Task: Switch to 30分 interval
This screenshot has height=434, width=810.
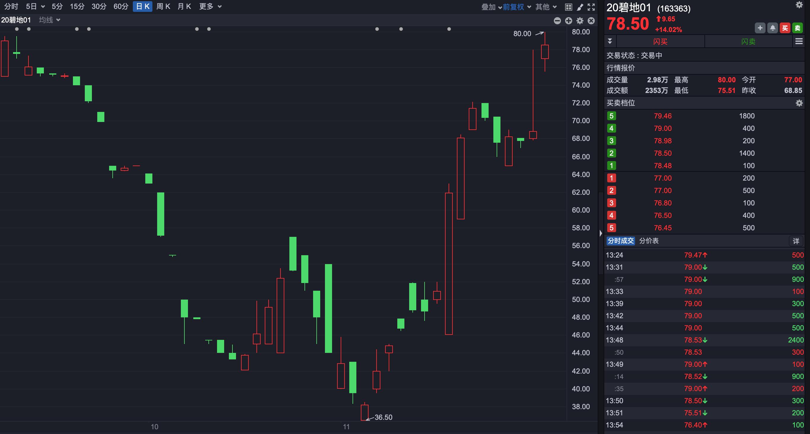Action: 99,6
